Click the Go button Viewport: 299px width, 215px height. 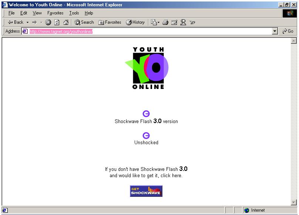[288, 31]
